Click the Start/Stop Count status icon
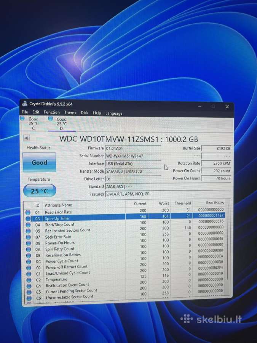257x343 pixels. click(x=28, y=224)
